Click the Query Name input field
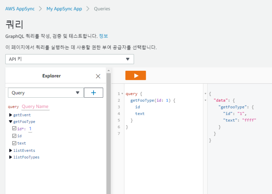 click(x=35, y=107)
